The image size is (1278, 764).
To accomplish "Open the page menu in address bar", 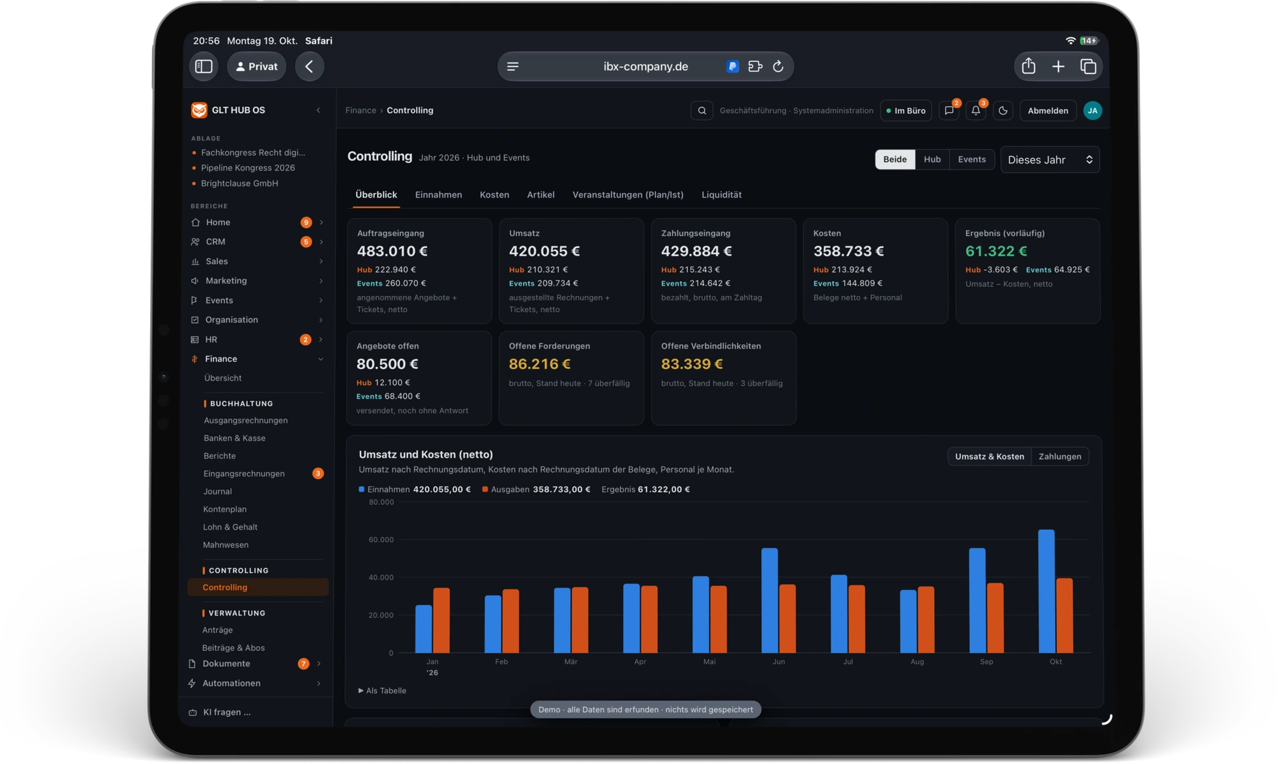I will (x=512, y=66).
